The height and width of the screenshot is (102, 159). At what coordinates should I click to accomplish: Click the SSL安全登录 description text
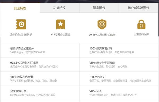point(28,52)
